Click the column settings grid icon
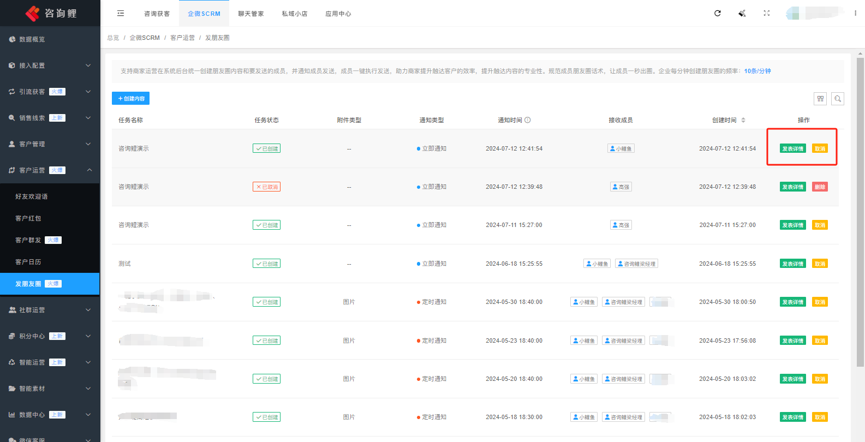 click(x=820, y=99)
